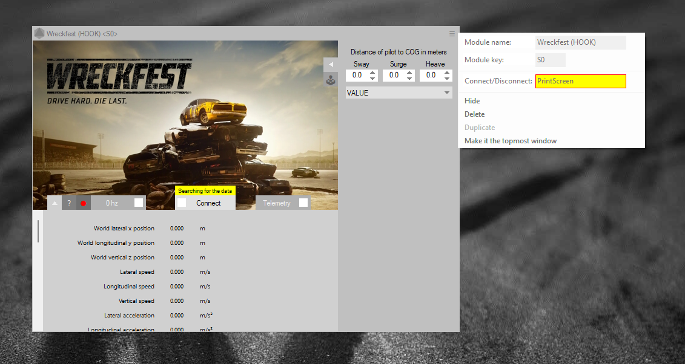Screen dimensions: 685x364
Task: Click the module logo in title bar
Action: point(39,34)
